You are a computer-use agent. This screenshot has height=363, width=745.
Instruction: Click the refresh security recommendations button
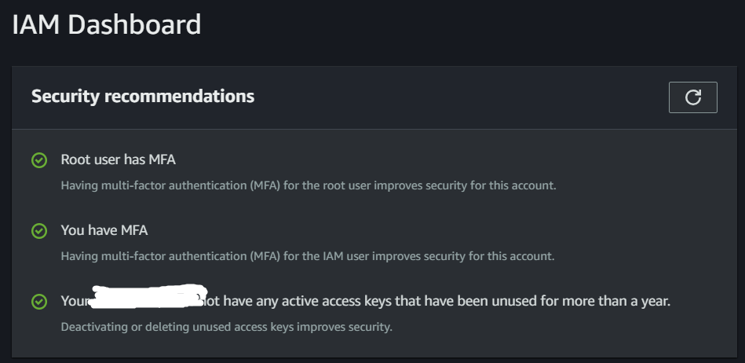pos(692,97)
